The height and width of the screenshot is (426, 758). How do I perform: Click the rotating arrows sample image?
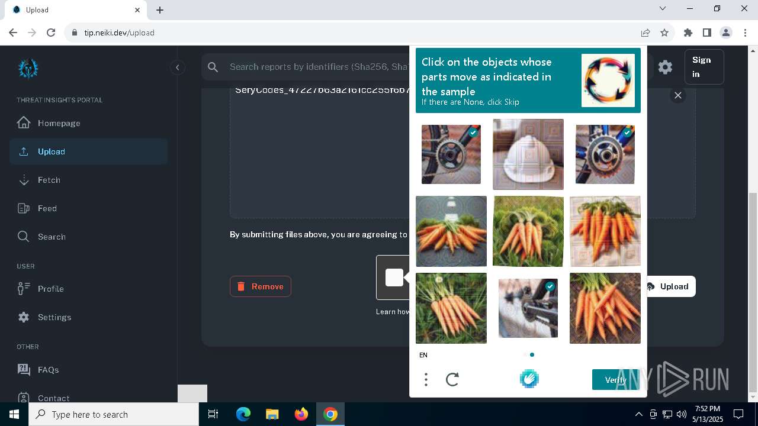[x=608, y=80]
